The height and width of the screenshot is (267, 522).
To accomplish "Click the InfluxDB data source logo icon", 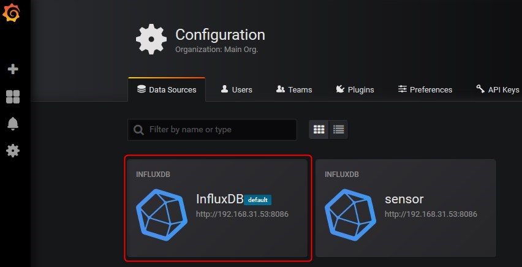I will 162,215.
